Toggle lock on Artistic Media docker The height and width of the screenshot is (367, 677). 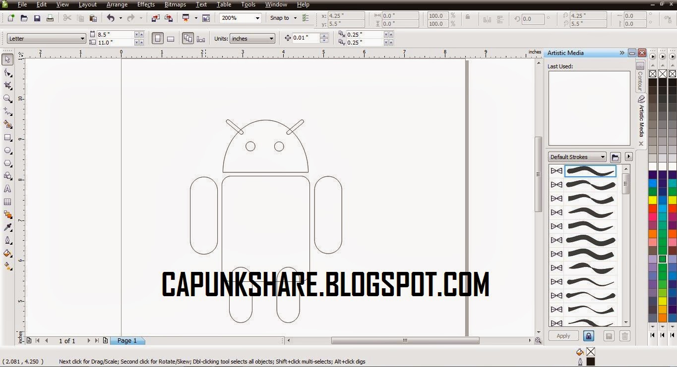click(588, 336)
